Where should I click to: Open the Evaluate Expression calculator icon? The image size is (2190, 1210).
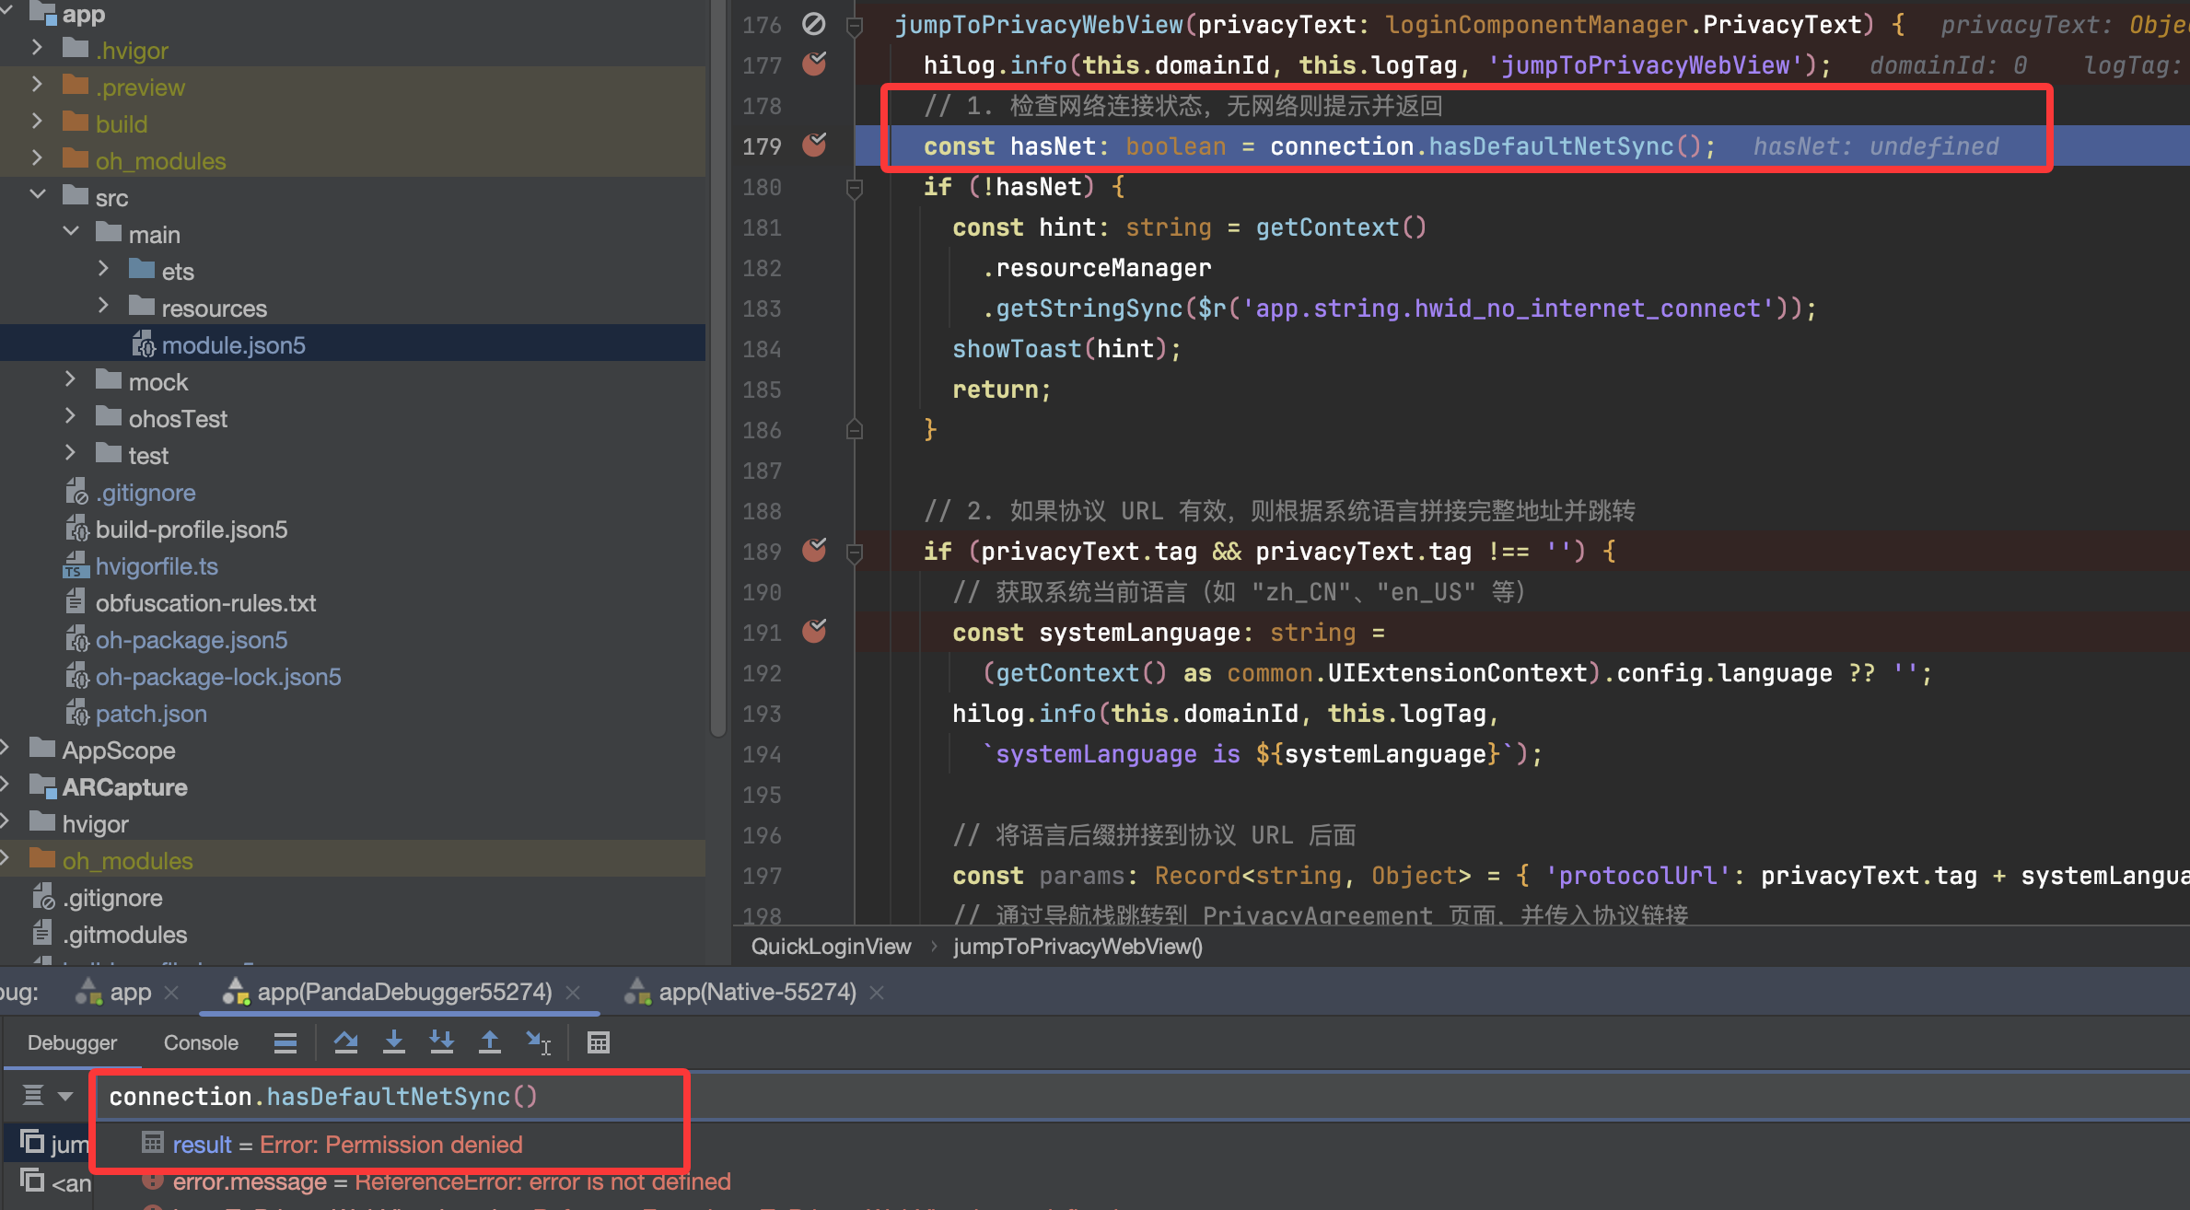coord(599,1042)
